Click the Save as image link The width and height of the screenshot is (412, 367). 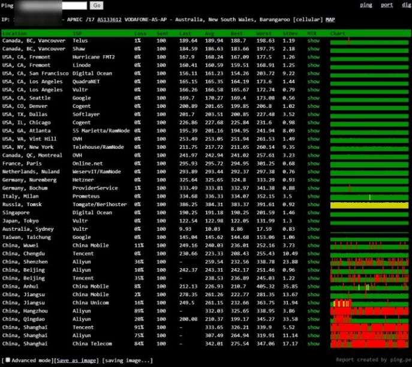(x=76, y=360)
